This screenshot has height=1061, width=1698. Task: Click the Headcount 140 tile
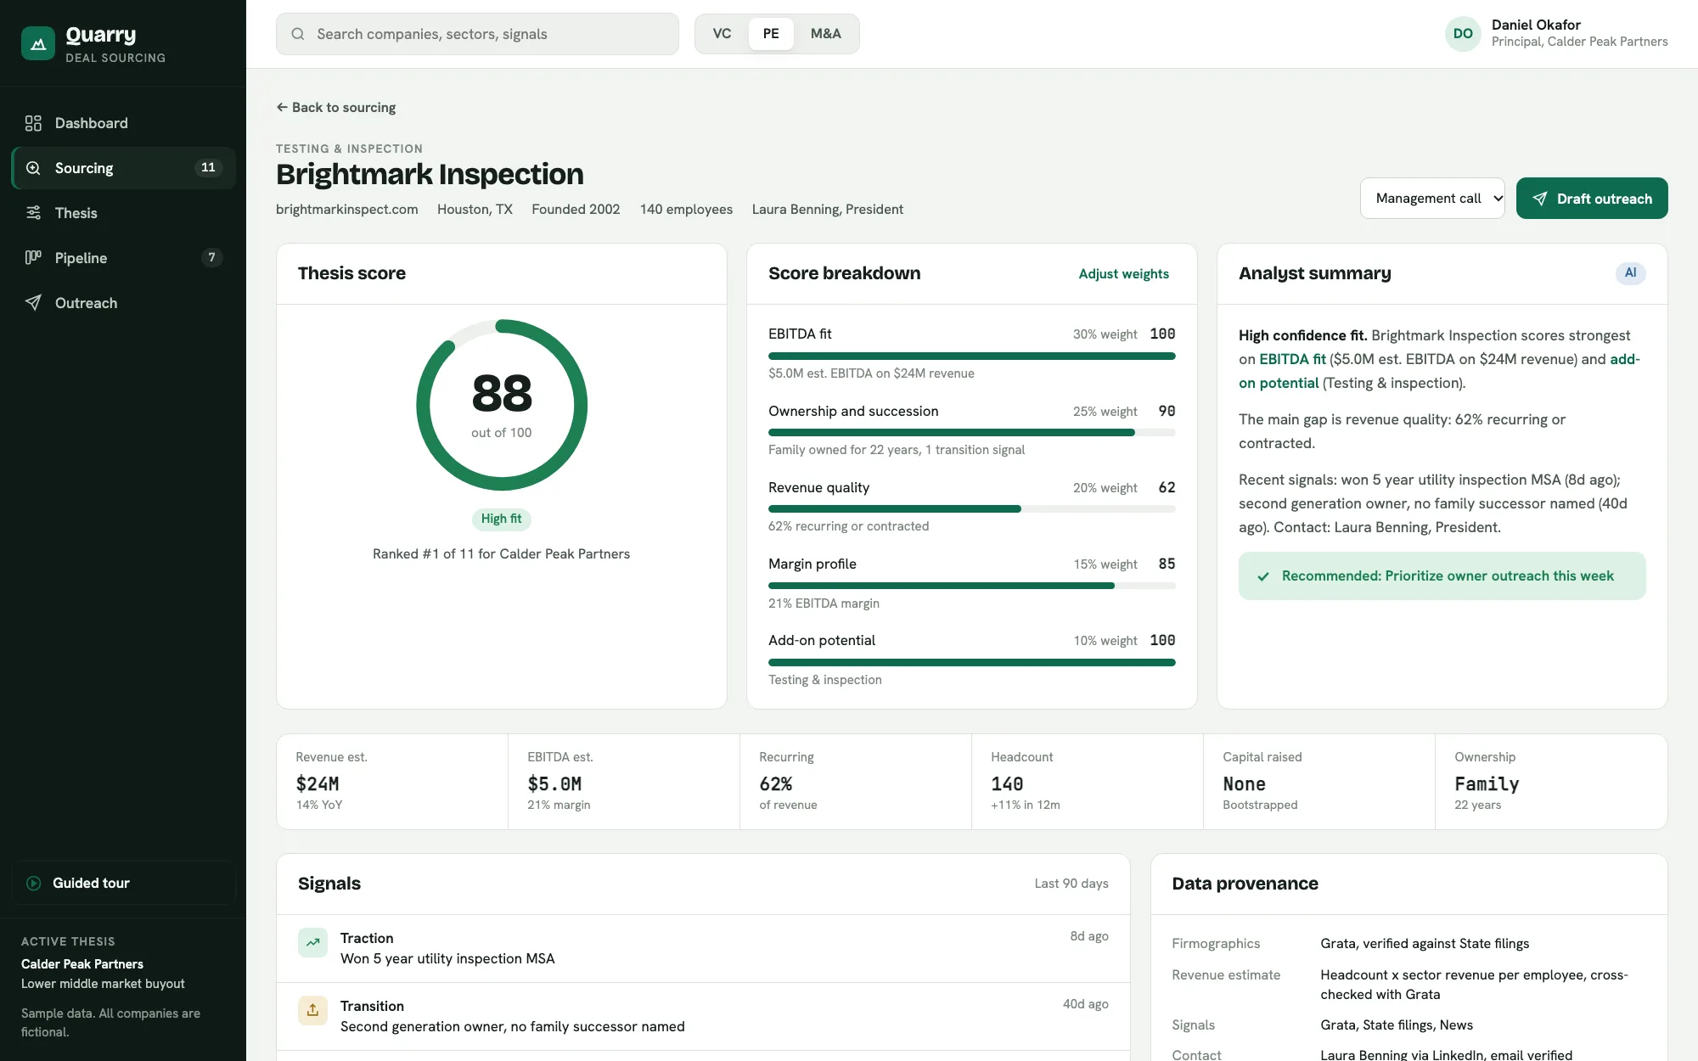click(x=1088, y=782)
